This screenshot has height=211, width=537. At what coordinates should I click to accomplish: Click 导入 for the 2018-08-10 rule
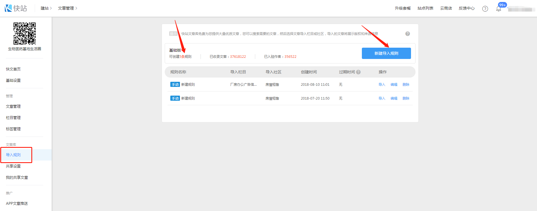[382, 85]
